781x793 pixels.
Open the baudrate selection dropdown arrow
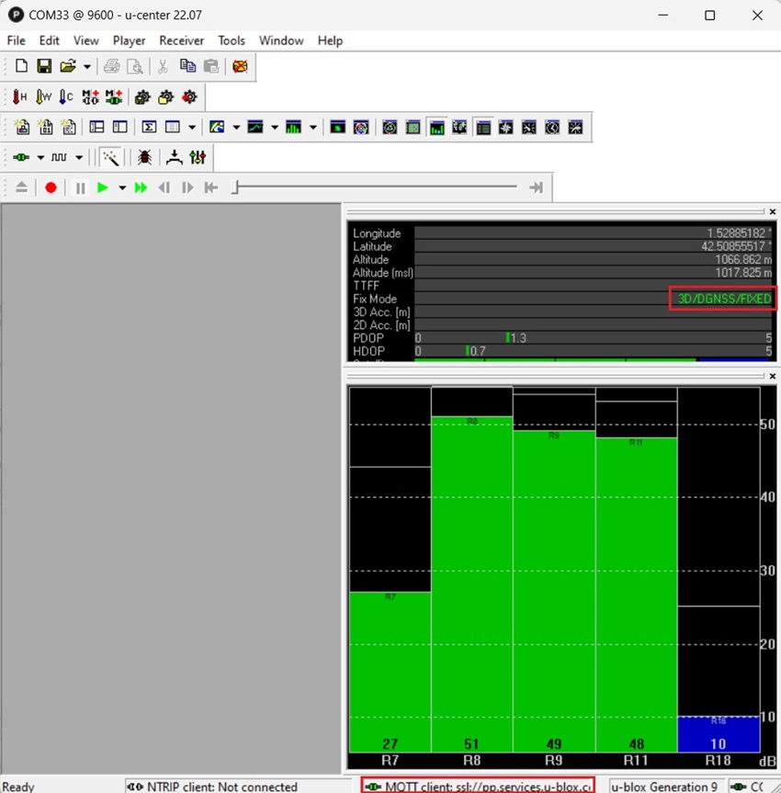click(79, 158)
